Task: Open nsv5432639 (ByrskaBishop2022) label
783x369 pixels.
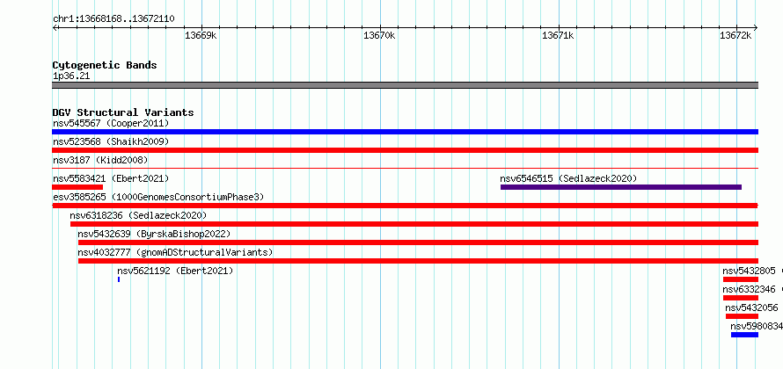Action: [154, 234]
